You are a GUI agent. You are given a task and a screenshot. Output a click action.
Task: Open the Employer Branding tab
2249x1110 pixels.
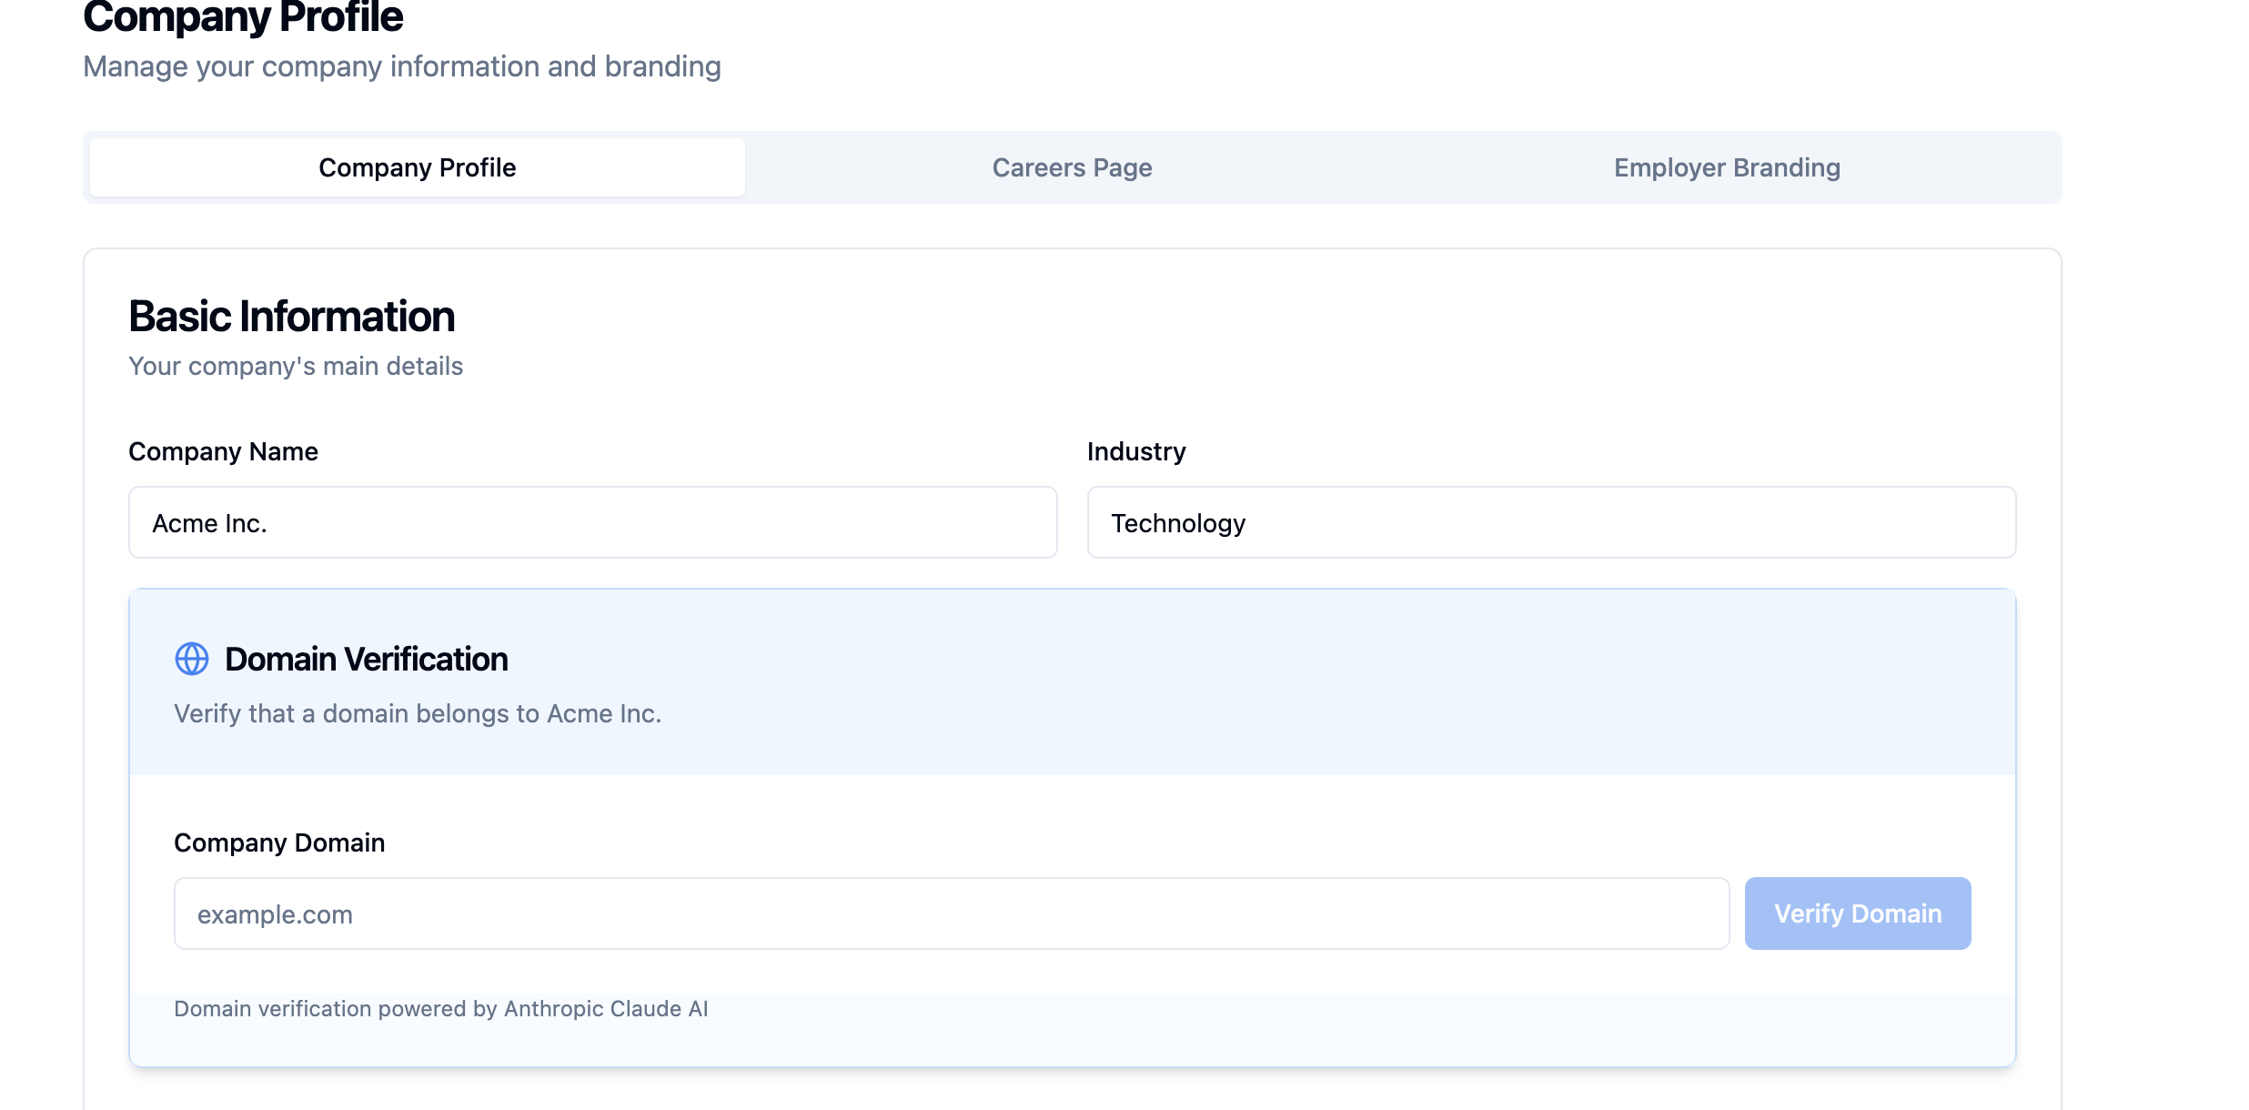1726,167
